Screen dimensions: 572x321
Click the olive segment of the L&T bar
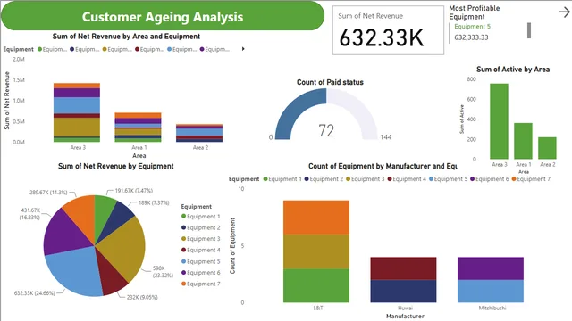coord(316,251)
